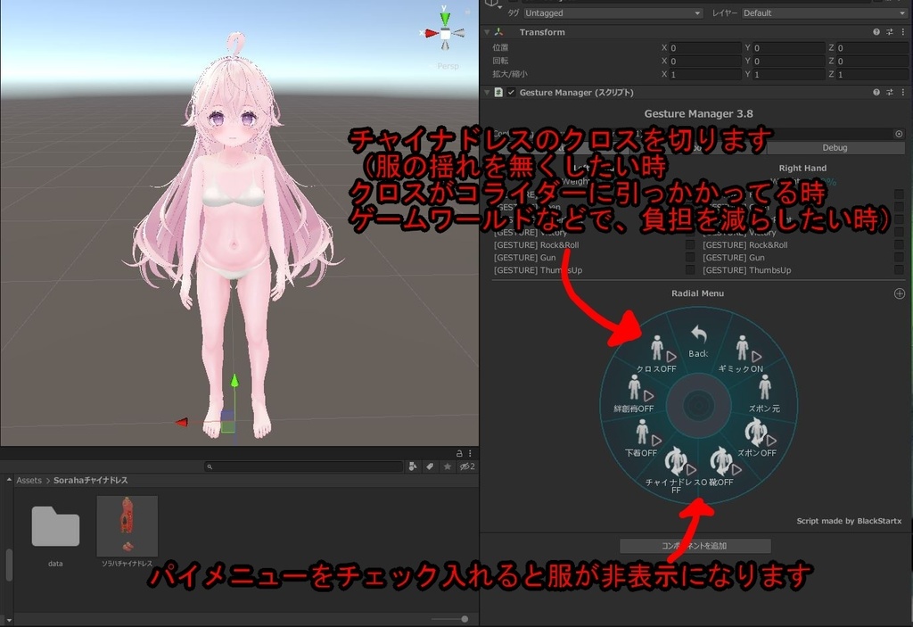Switch to the Debug tab

[x=835, y=147]
